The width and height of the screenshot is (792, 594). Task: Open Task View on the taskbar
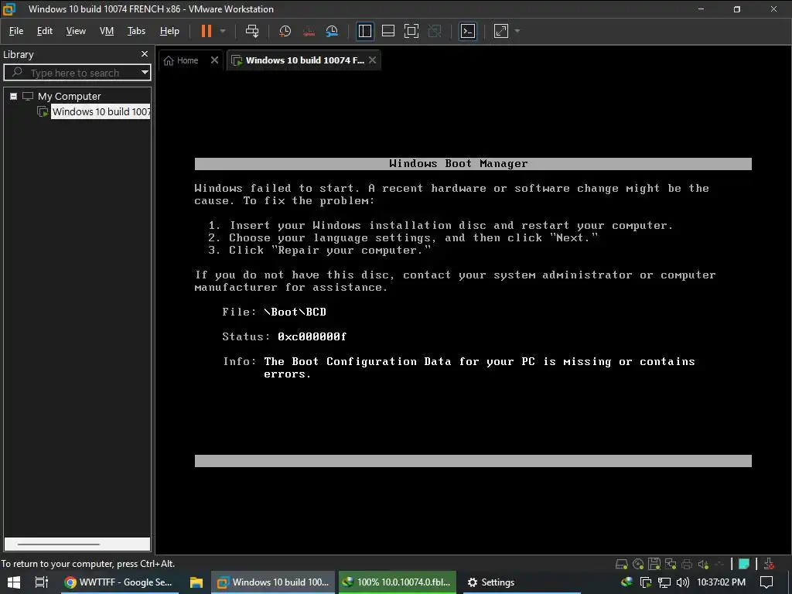42,582
